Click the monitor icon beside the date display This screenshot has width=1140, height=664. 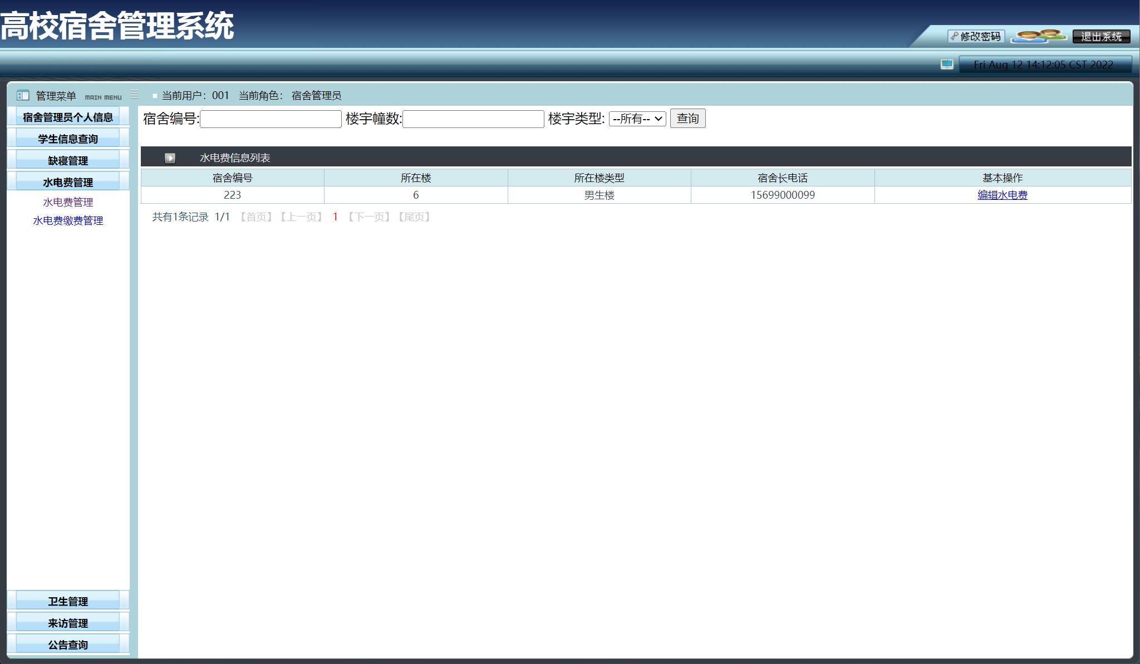946,65
